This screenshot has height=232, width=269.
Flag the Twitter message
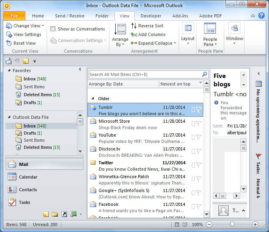[x=199, y=165]
